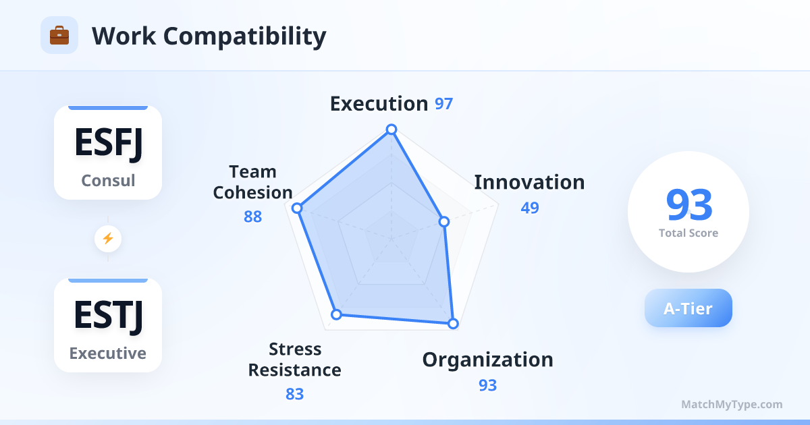Click the Execution data point on radar
Screen dimensions: 810x425
click(390, 129)
